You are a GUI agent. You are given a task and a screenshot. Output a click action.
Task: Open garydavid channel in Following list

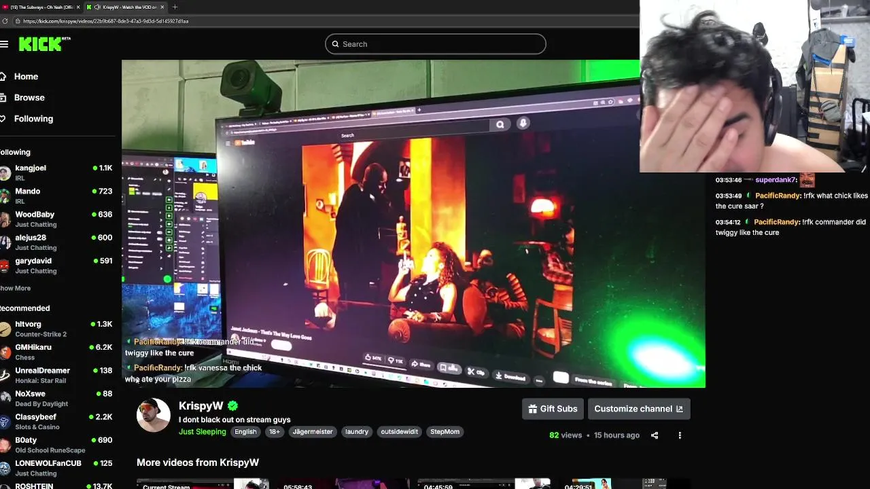[56, 265]
